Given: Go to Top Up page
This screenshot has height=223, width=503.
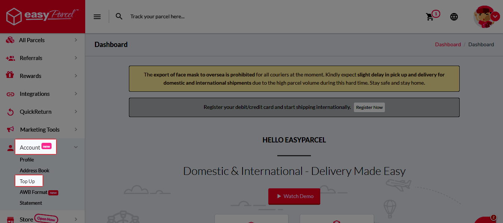Looking at the screenshot, I should click(27, 181).
